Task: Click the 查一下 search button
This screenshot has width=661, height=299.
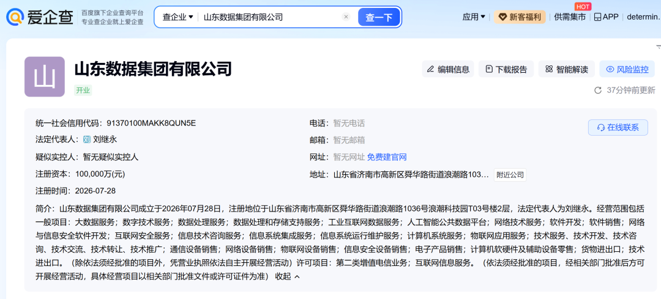Action: tap(379, 17)
